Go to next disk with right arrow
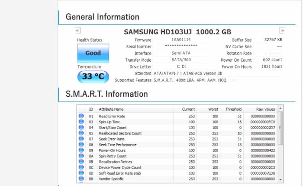 pyautogui.click(x=283, y=30)
